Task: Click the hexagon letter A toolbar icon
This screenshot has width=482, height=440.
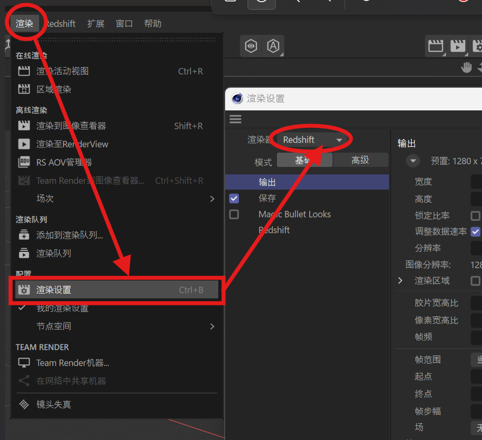Action: 273,46
